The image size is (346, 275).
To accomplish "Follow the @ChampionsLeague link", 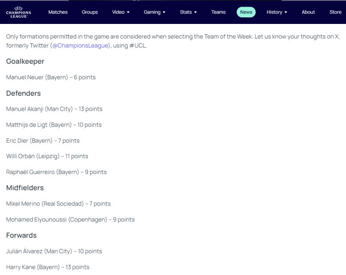I will (80, 46).
